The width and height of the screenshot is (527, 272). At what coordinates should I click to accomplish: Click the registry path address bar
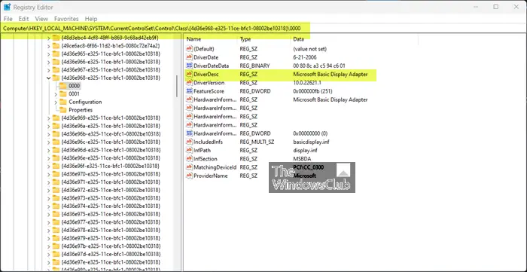(x=263, y=29)
